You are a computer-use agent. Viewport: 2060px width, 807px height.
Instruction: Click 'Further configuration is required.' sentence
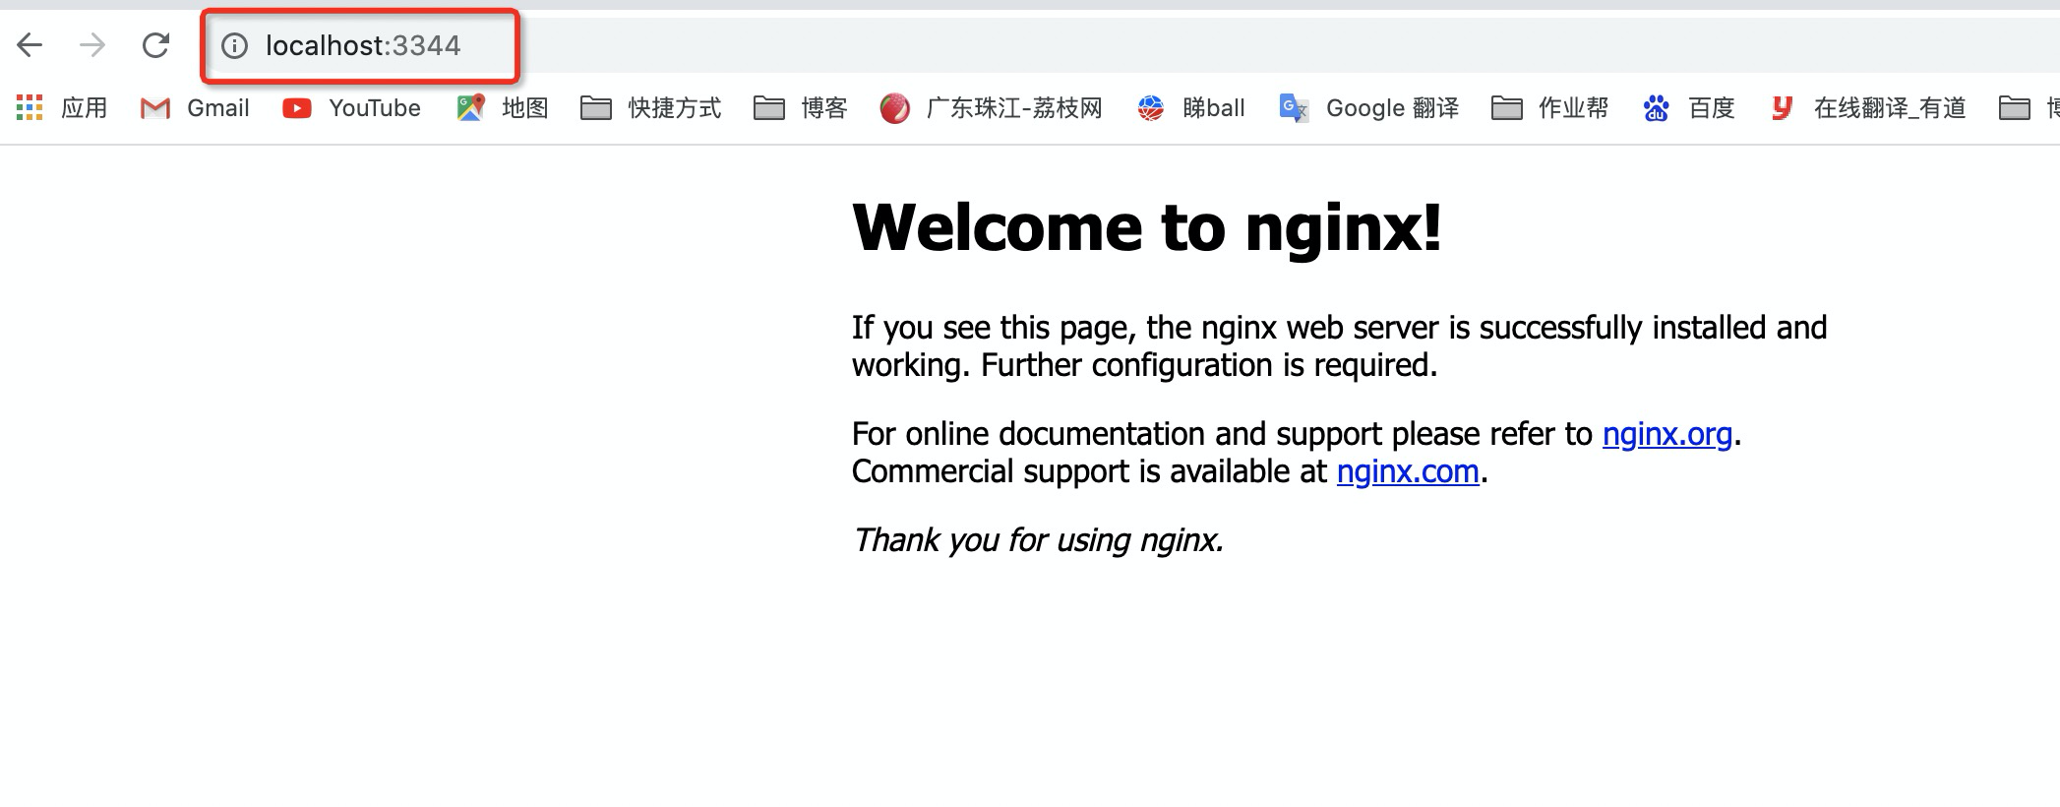tap(1209, 365)
